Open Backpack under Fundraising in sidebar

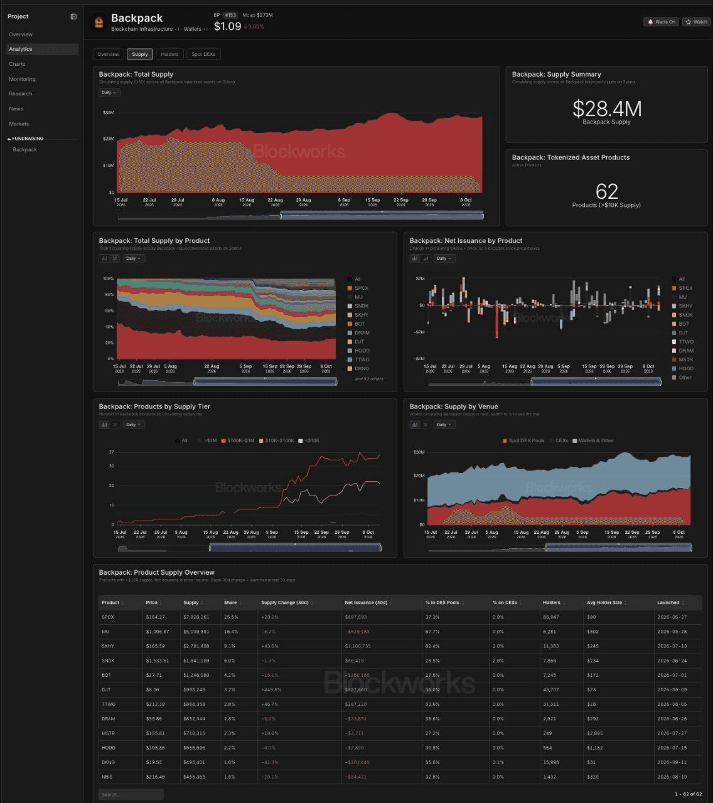(25, 150)
